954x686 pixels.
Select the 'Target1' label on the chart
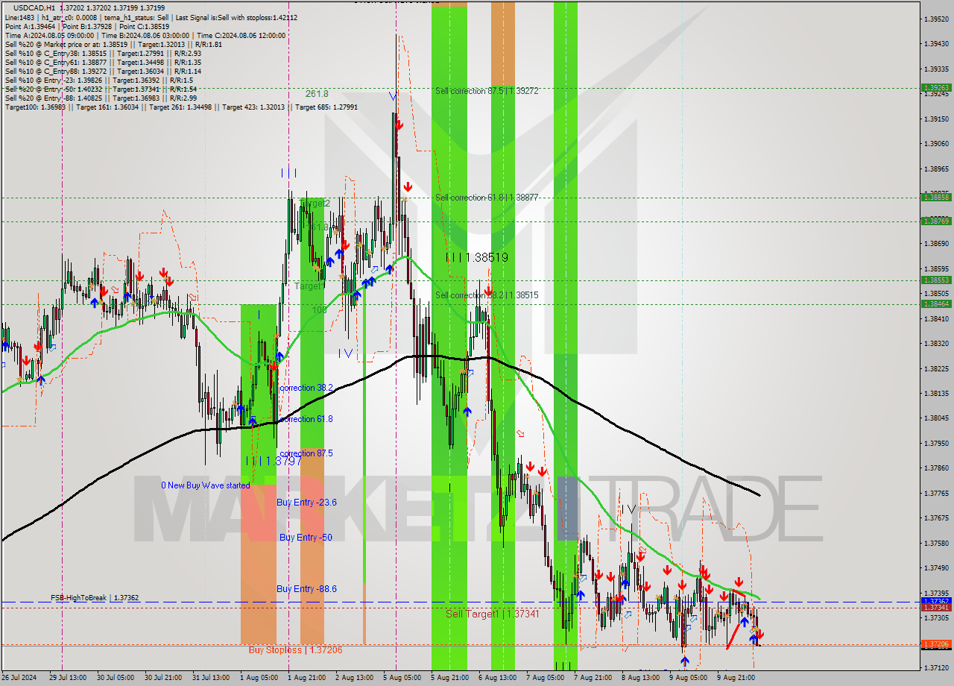[x=309, y=286]
